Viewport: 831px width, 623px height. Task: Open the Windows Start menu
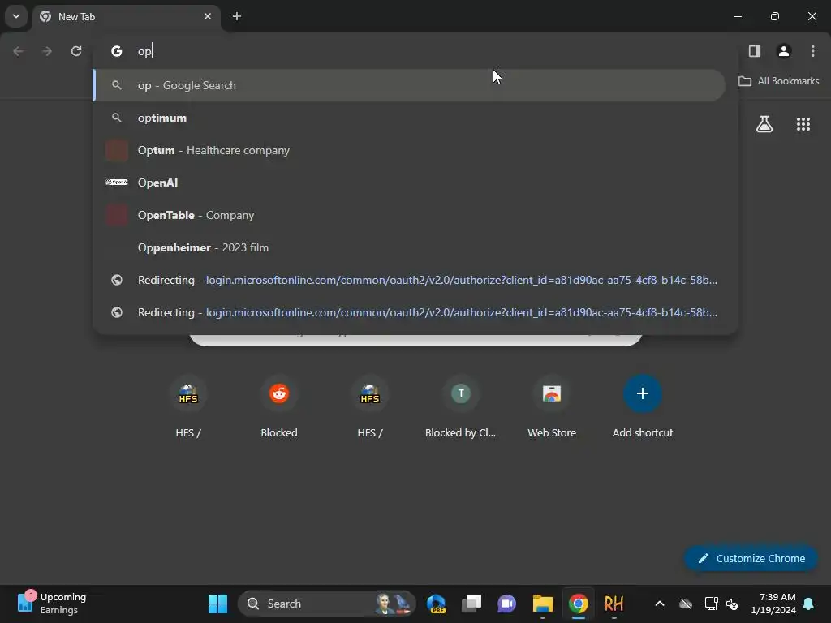[217, 604]
